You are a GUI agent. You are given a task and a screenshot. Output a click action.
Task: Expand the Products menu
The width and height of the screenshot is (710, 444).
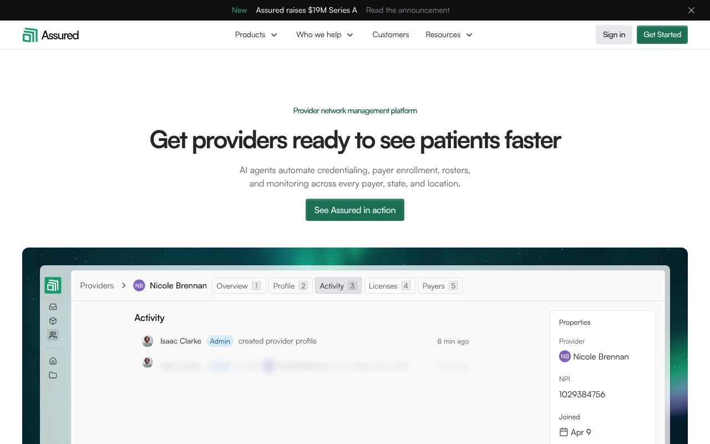click(x=256, y=34)
